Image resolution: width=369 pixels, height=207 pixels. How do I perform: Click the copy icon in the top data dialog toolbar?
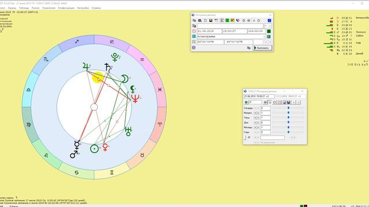194,21
